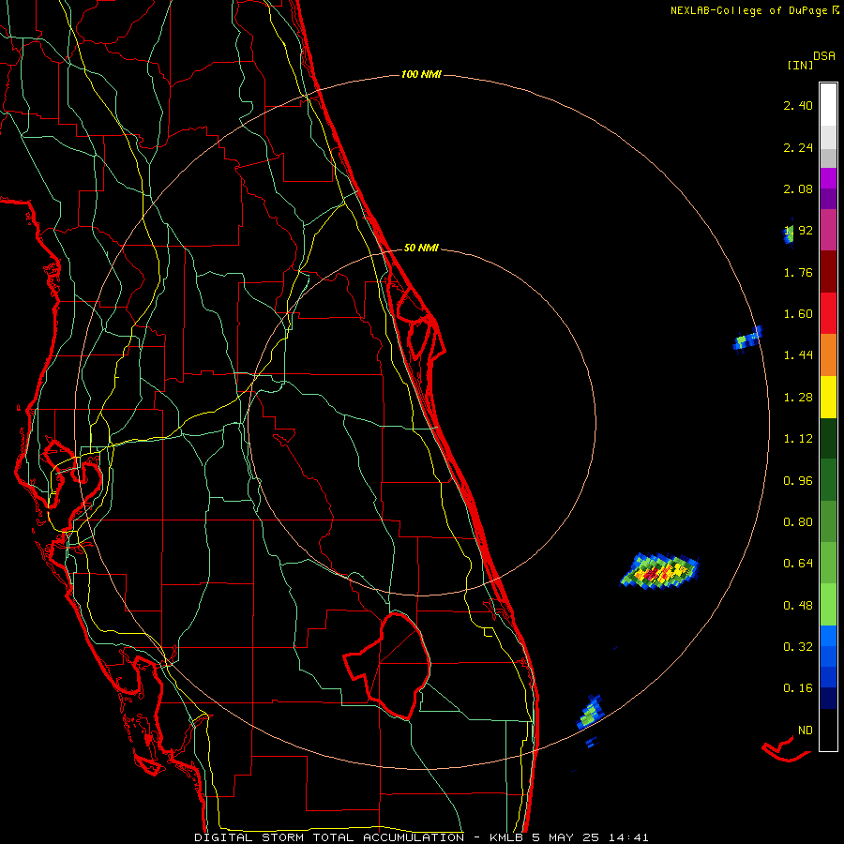Click the 0.32 legend value
Viewport: 844px width, 844px height.
pos(798,646)
